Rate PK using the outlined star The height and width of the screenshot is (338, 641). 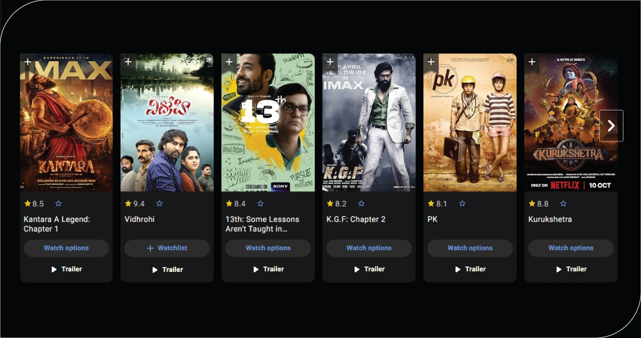462,204
